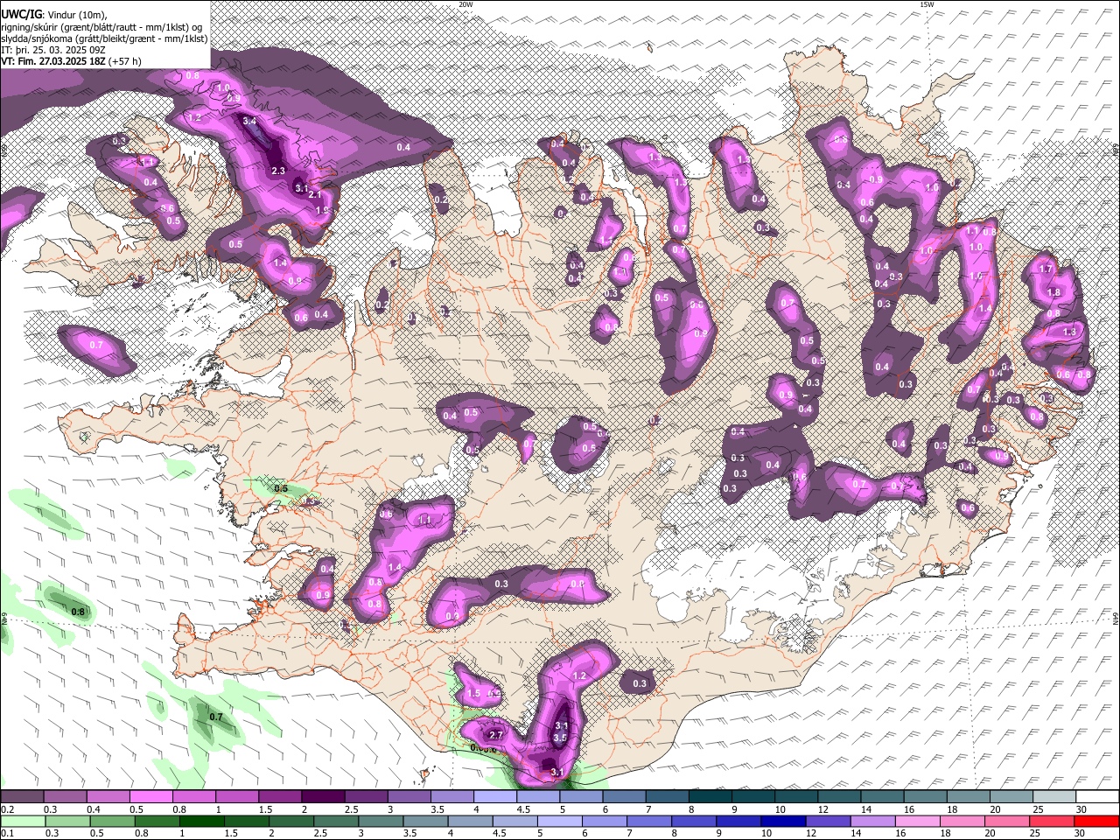Click the 3.5 value on south coast
This screenshot has height=840, width=1120.
561,738
